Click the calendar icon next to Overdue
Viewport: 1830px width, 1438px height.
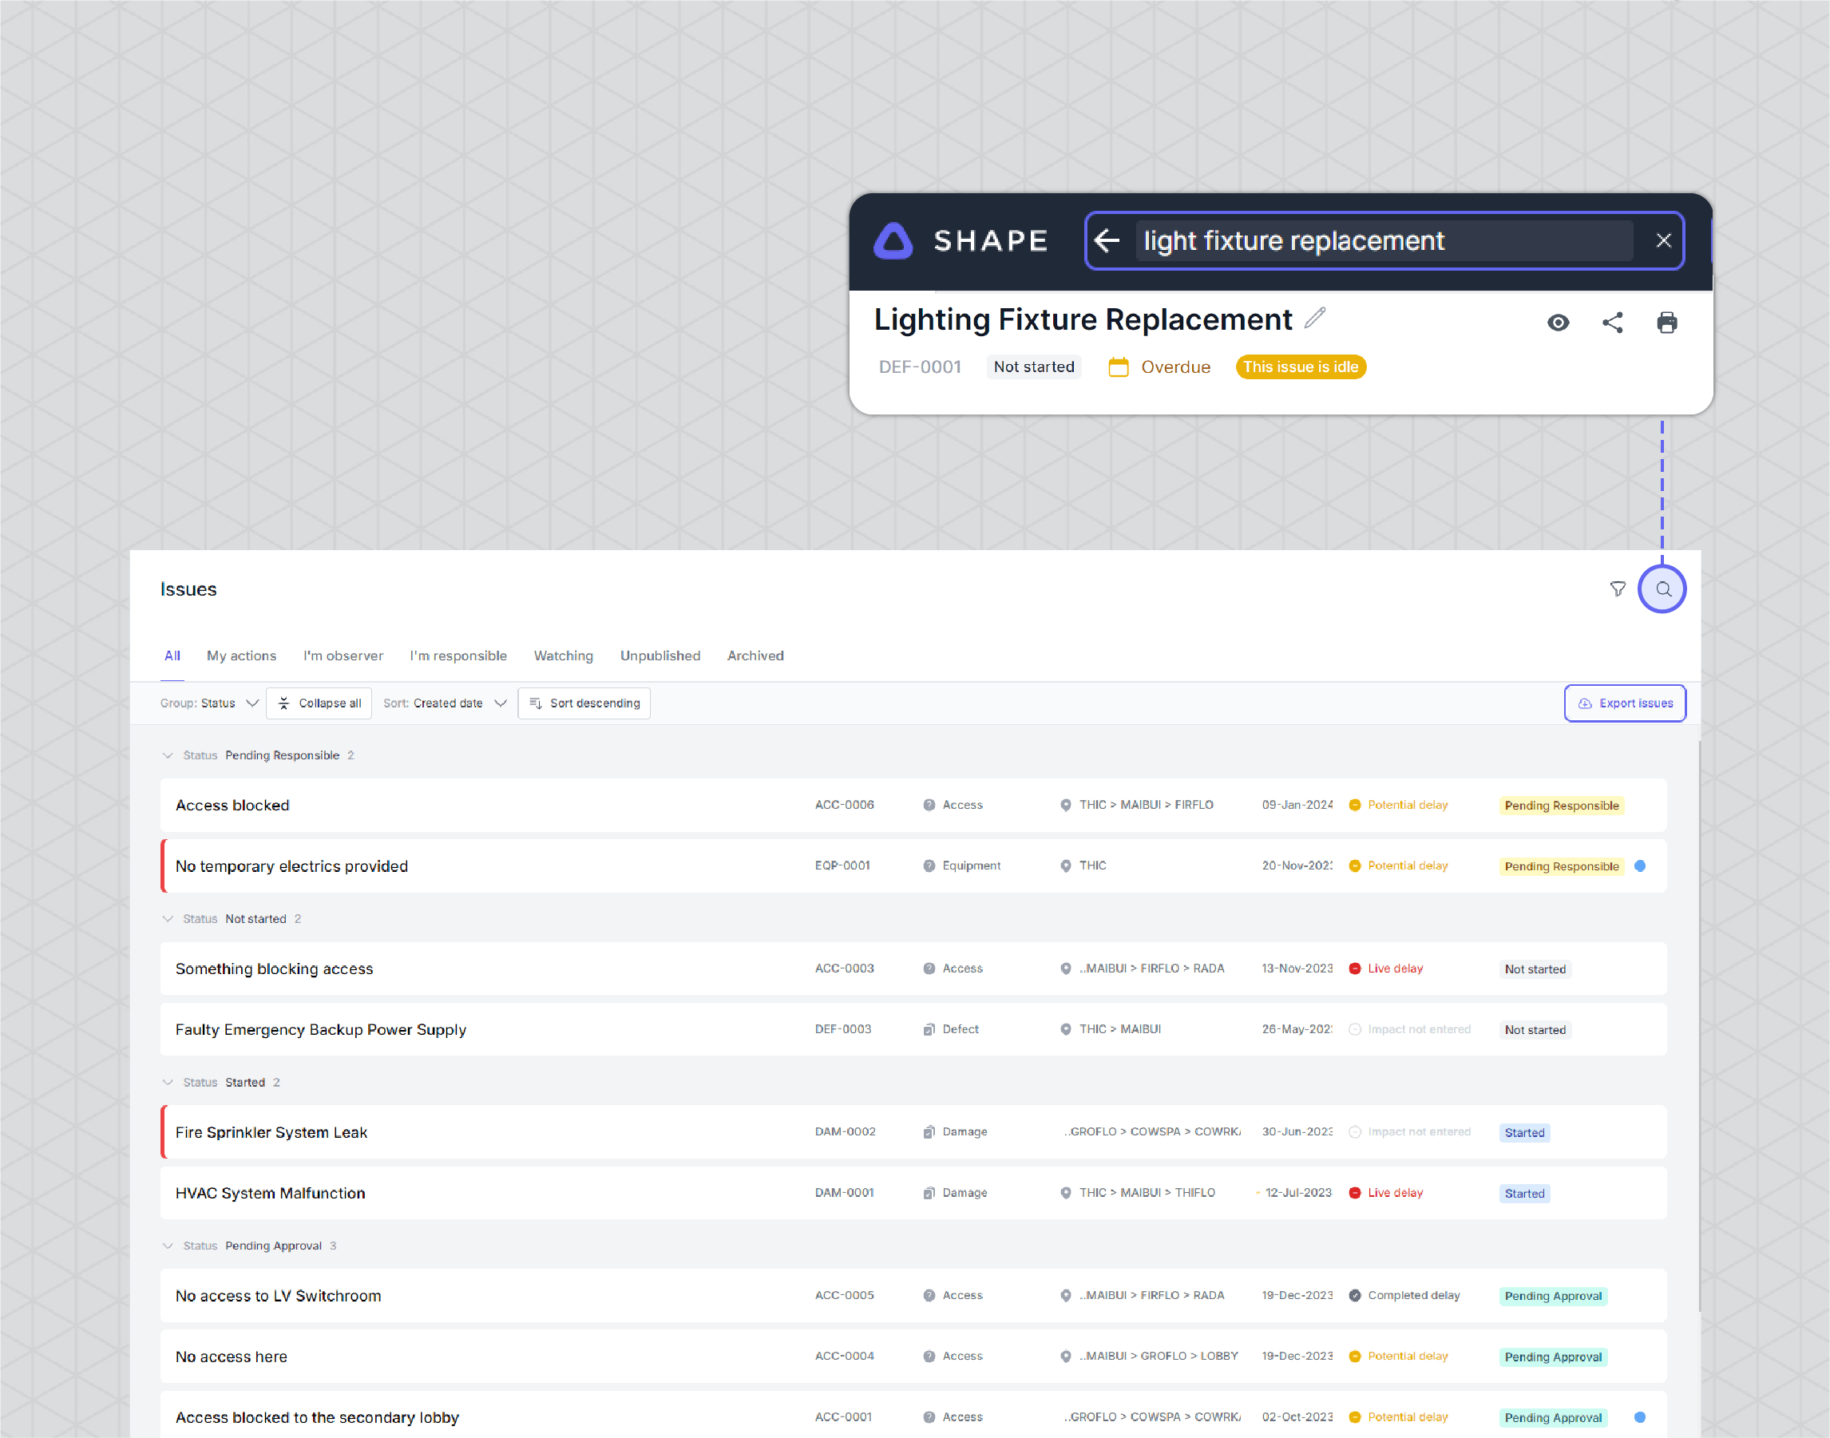(x=1118, y=367)
